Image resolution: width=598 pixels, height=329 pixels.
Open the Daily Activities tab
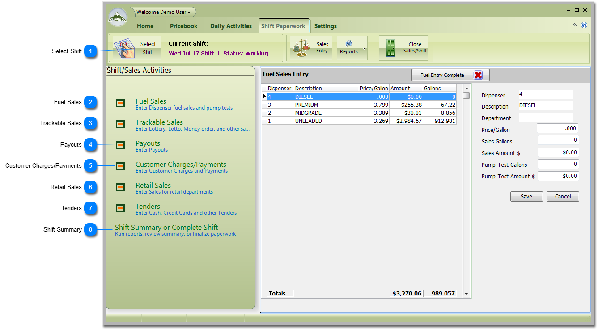pos(231,26)
